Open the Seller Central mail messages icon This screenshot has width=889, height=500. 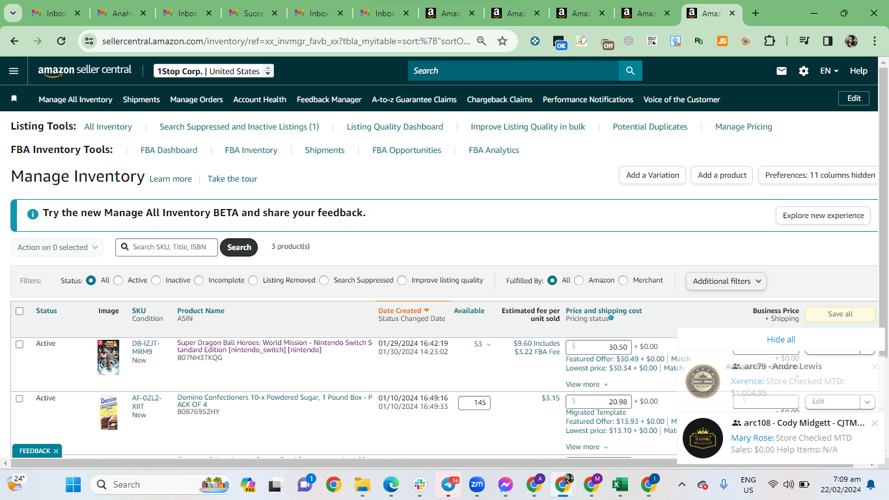(782, 71)
